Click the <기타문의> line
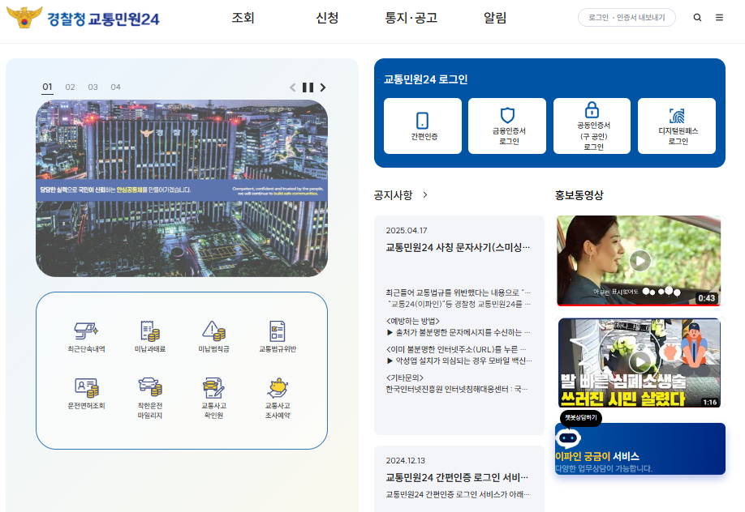 [404, 378]
